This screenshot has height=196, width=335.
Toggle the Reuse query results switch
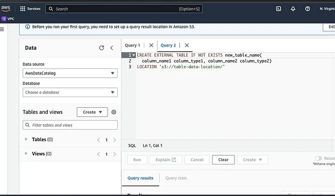tap(318, 158)
